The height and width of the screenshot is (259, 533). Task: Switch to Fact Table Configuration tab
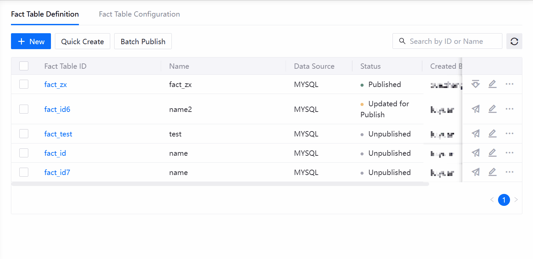point(139,14)
